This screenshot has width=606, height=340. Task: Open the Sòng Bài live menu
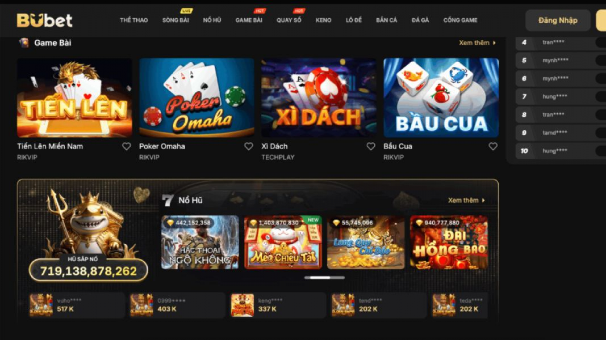(175, 20)
